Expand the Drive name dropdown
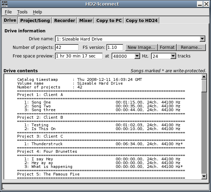This screenshot has width=211, height=192. click(202, 39)
